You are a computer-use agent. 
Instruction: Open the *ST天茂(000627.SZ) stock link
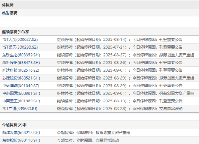(20, 40)
